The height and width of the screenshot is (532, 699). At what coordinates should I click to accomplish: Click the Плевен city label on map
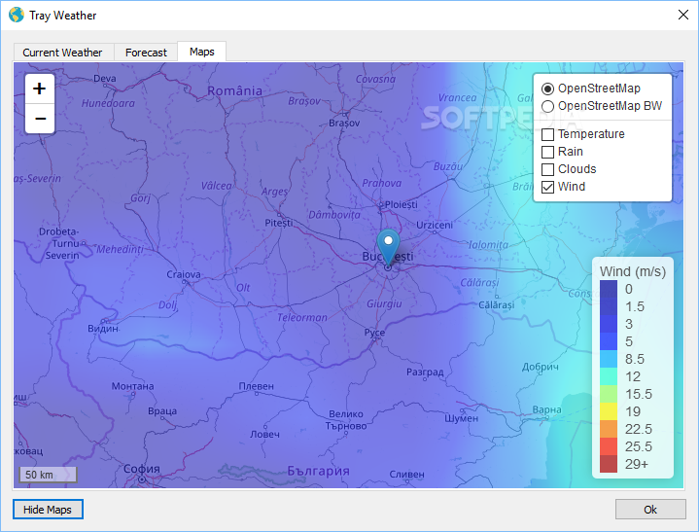click(257, 386)
